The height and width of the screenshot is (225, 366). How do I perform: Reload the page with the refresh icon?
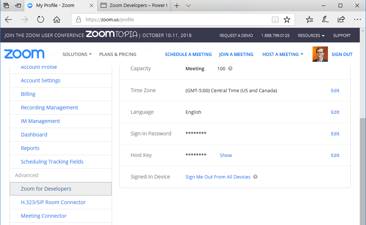[40, 19]
